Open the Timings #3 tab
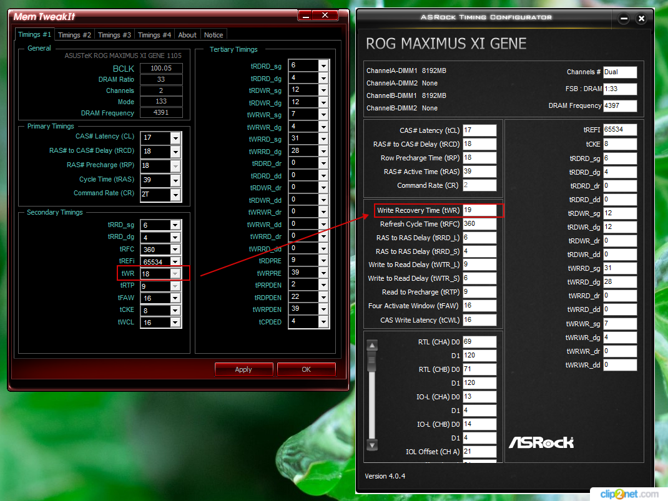 point(115,35)
